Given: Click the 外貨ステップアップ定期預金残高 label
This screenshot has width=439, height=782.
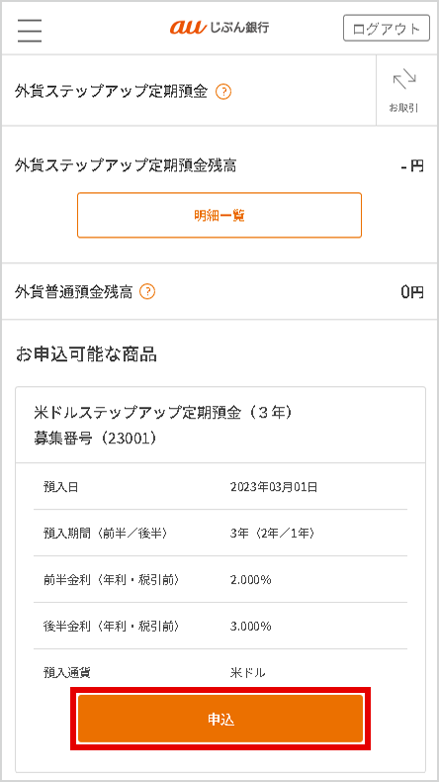Looking at the screenshot, I should click(126, 166).
